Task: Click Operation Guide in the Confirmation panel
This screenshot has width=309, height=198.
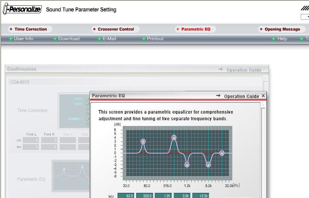Action: coord(243,70)
